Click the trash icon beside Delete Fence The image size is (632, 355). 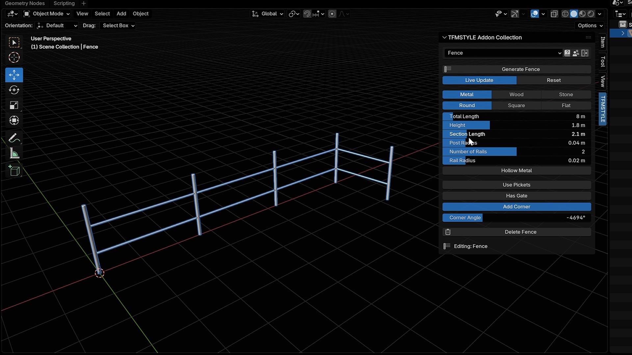448,232
